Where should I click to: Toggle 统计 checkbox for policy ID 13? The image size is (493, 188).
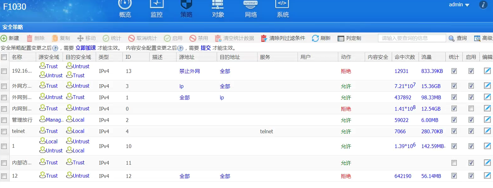(x=454, y=71)
